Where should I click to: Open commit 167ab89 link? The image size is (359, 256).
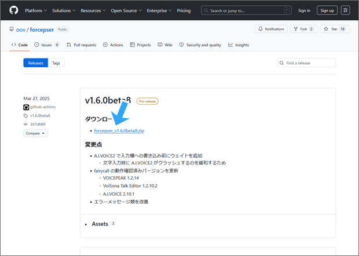(38, 124)
